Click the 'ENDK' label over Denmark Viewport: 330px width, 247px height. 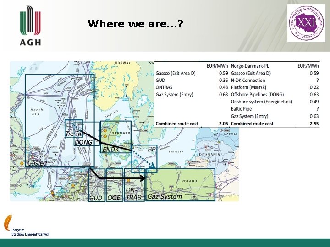(x=110, y=150)
